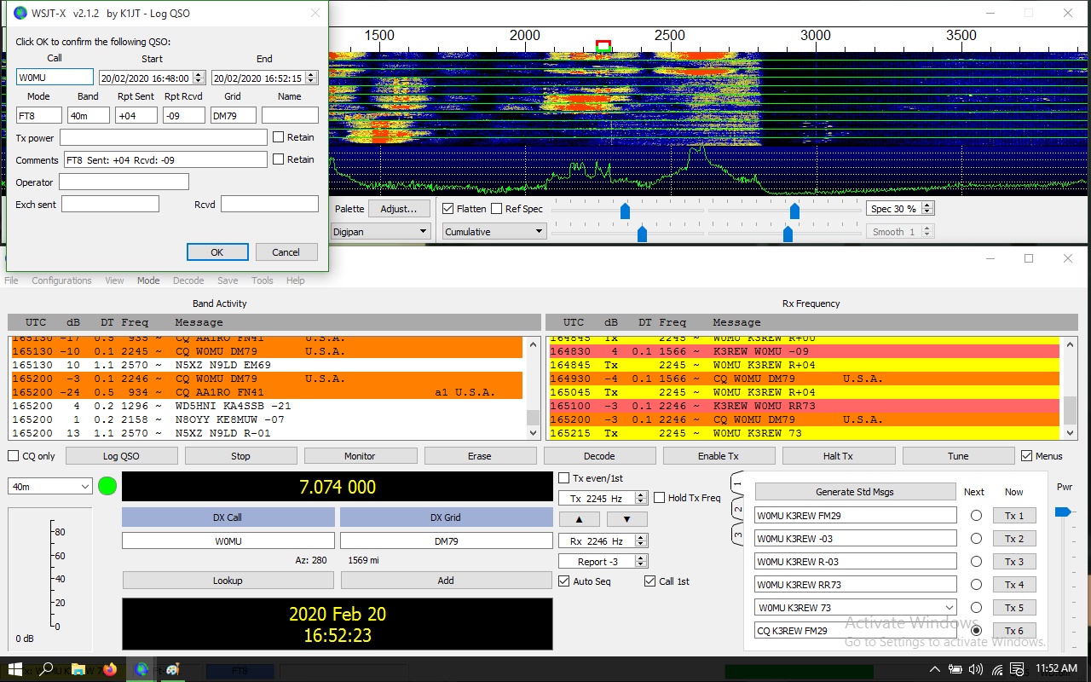This screenshot has width=1091, height=682.
Task: Enable the Hold Tx Freq checkbox
Action: [659, 498]
